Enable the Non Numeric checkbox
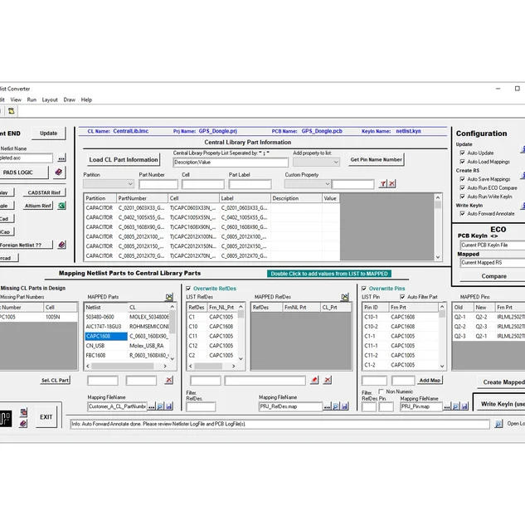 click(x=381, y=391)
